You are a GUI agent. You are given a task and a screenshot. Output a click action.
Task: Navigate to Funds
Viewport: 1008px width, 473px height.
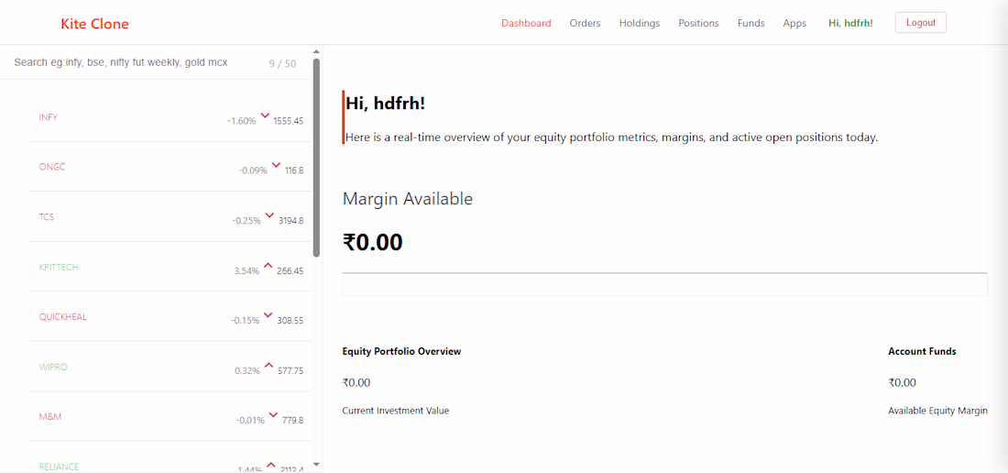point(751,23)
